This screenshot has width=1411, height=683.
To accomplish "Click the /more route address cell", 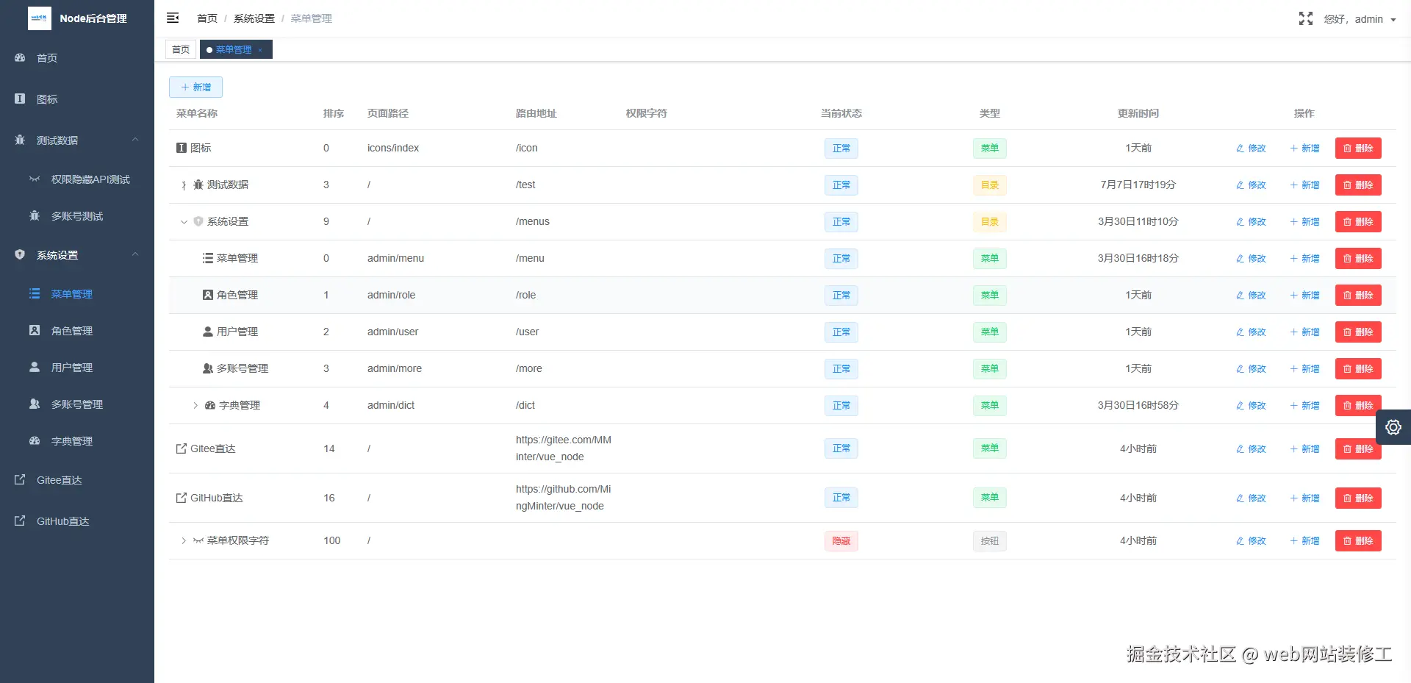I will click(529, 368).
